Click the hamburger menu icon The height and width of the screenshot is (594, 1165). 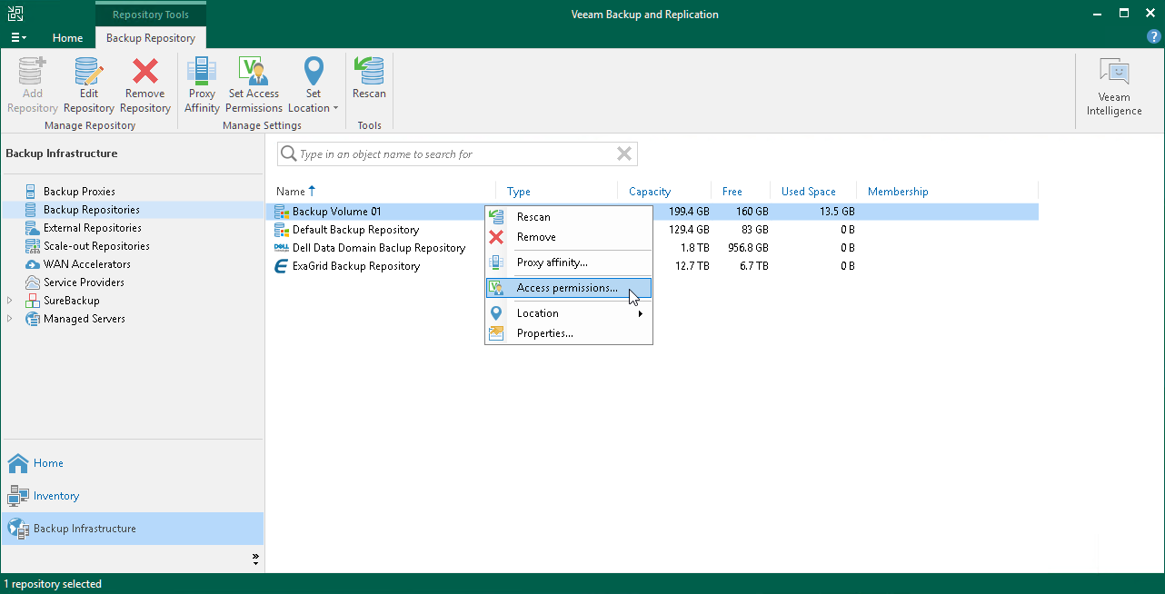18,37
